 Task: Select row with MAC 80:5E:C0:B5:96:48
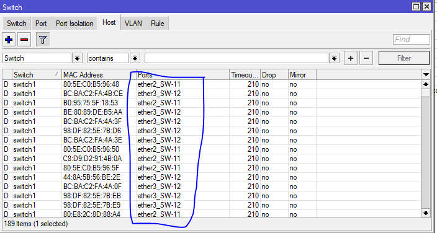212,84
